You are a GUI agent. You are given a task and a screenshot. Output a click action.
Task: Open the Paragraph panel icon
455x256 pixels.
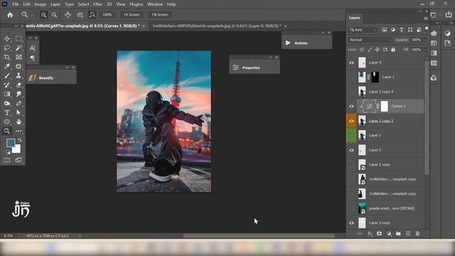pyautogui.click(x=32, y=58)
